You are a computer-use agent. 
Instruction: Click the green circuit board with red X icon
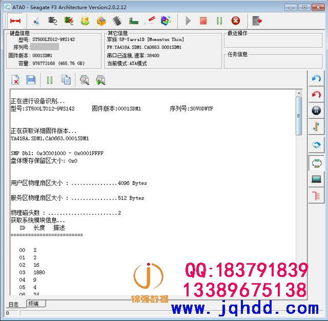tap(69, 20)
